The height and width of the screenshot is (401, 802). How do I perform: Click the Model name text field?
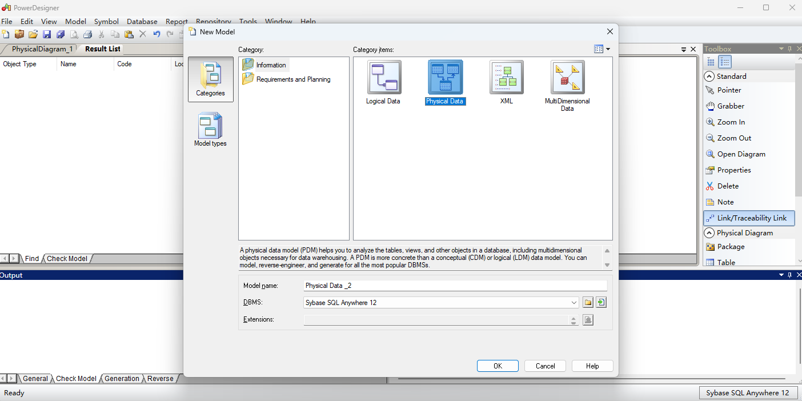click(455, 286)
